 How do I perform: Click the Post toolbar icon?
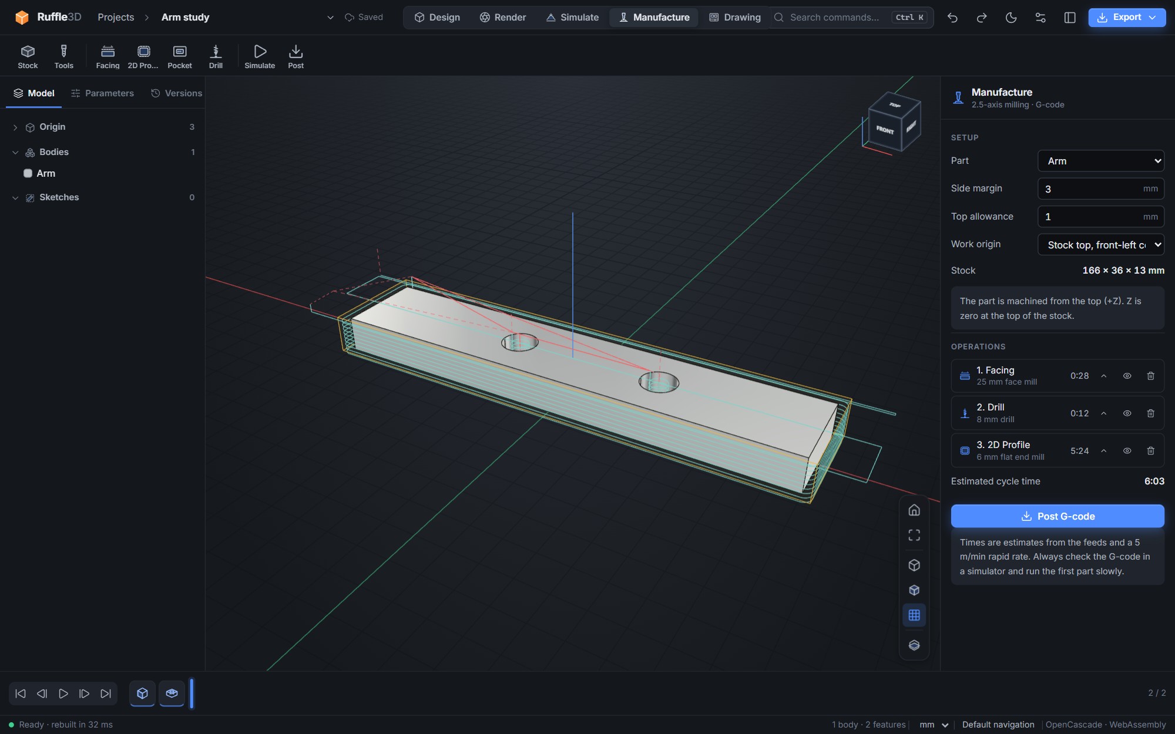tap(296, 56)
